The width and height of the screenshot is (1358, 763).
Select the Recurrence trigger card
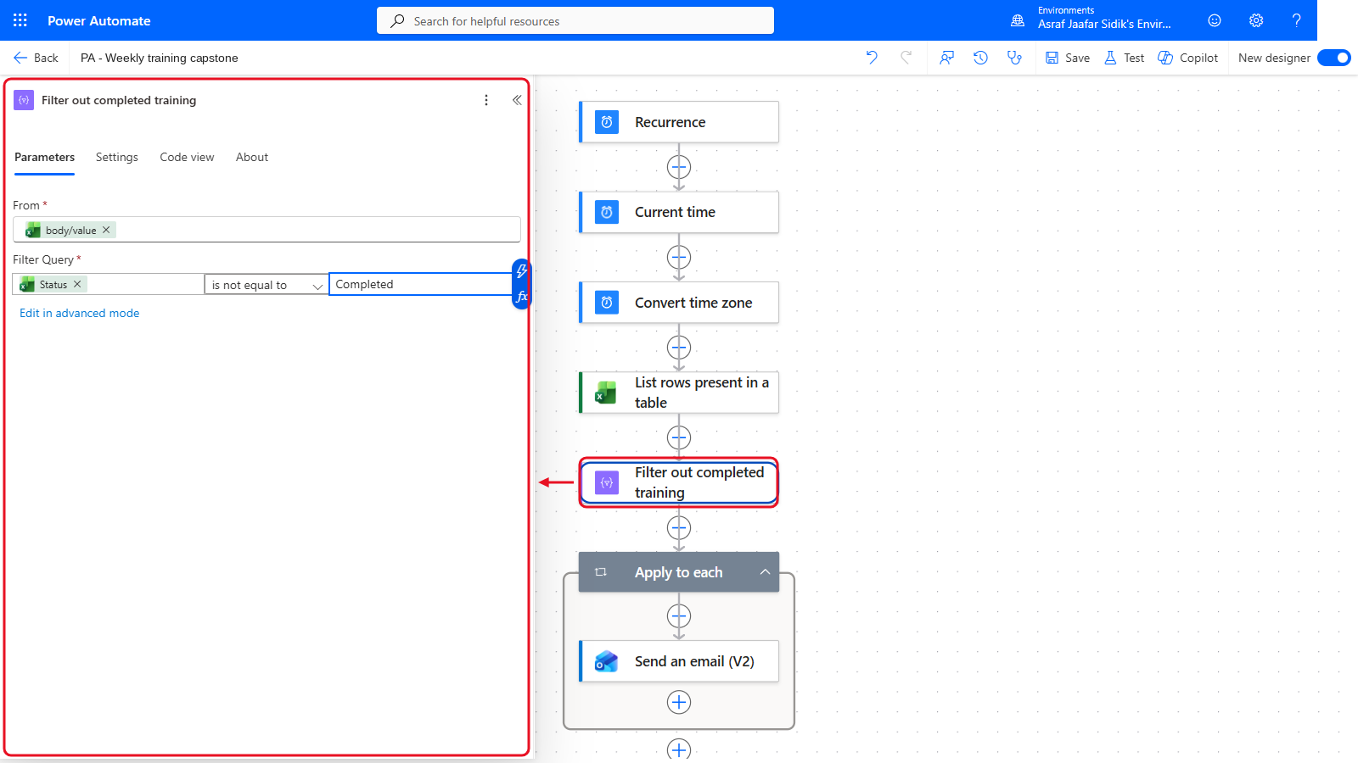tap(679, 122)
